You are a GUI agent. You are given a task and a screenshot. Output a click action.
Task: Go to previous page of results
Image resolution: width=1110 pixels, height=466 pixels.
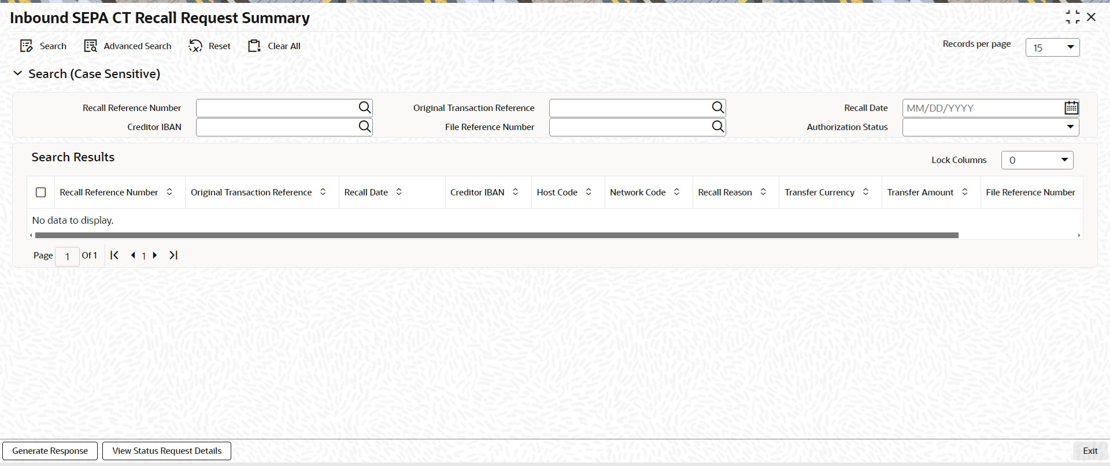pos(133,255)
